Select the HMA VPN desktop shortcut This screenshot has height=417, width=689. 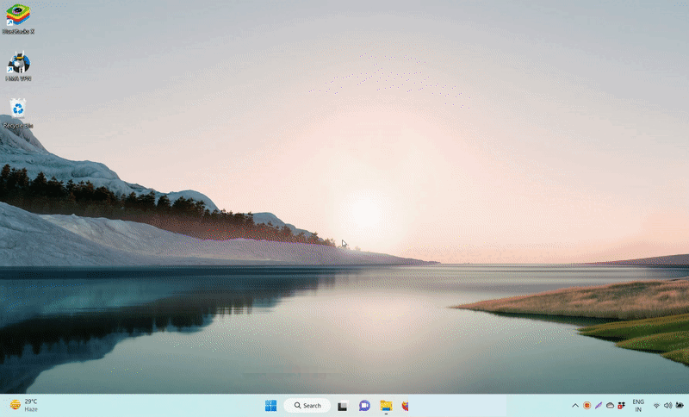(18, 64)
